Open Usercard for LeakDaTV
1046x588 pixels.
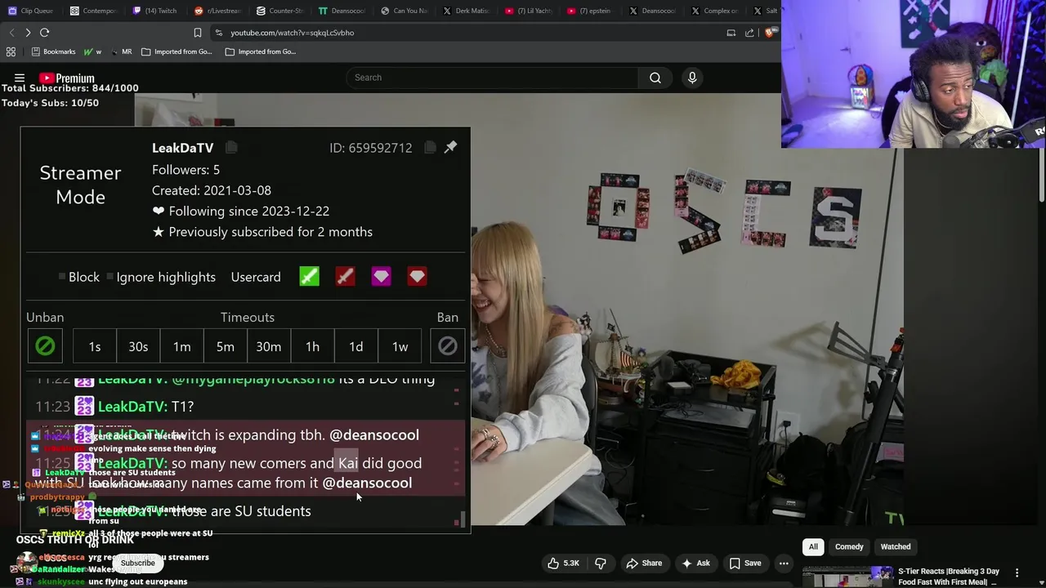point(256,277)
